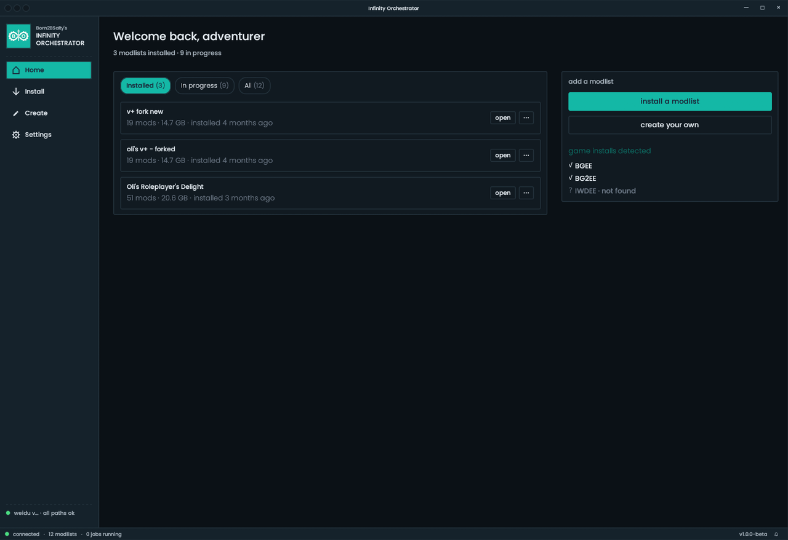
Task: Click the oli's v+ - forked title
Action: pyautogui.click(x=151, y=149)
